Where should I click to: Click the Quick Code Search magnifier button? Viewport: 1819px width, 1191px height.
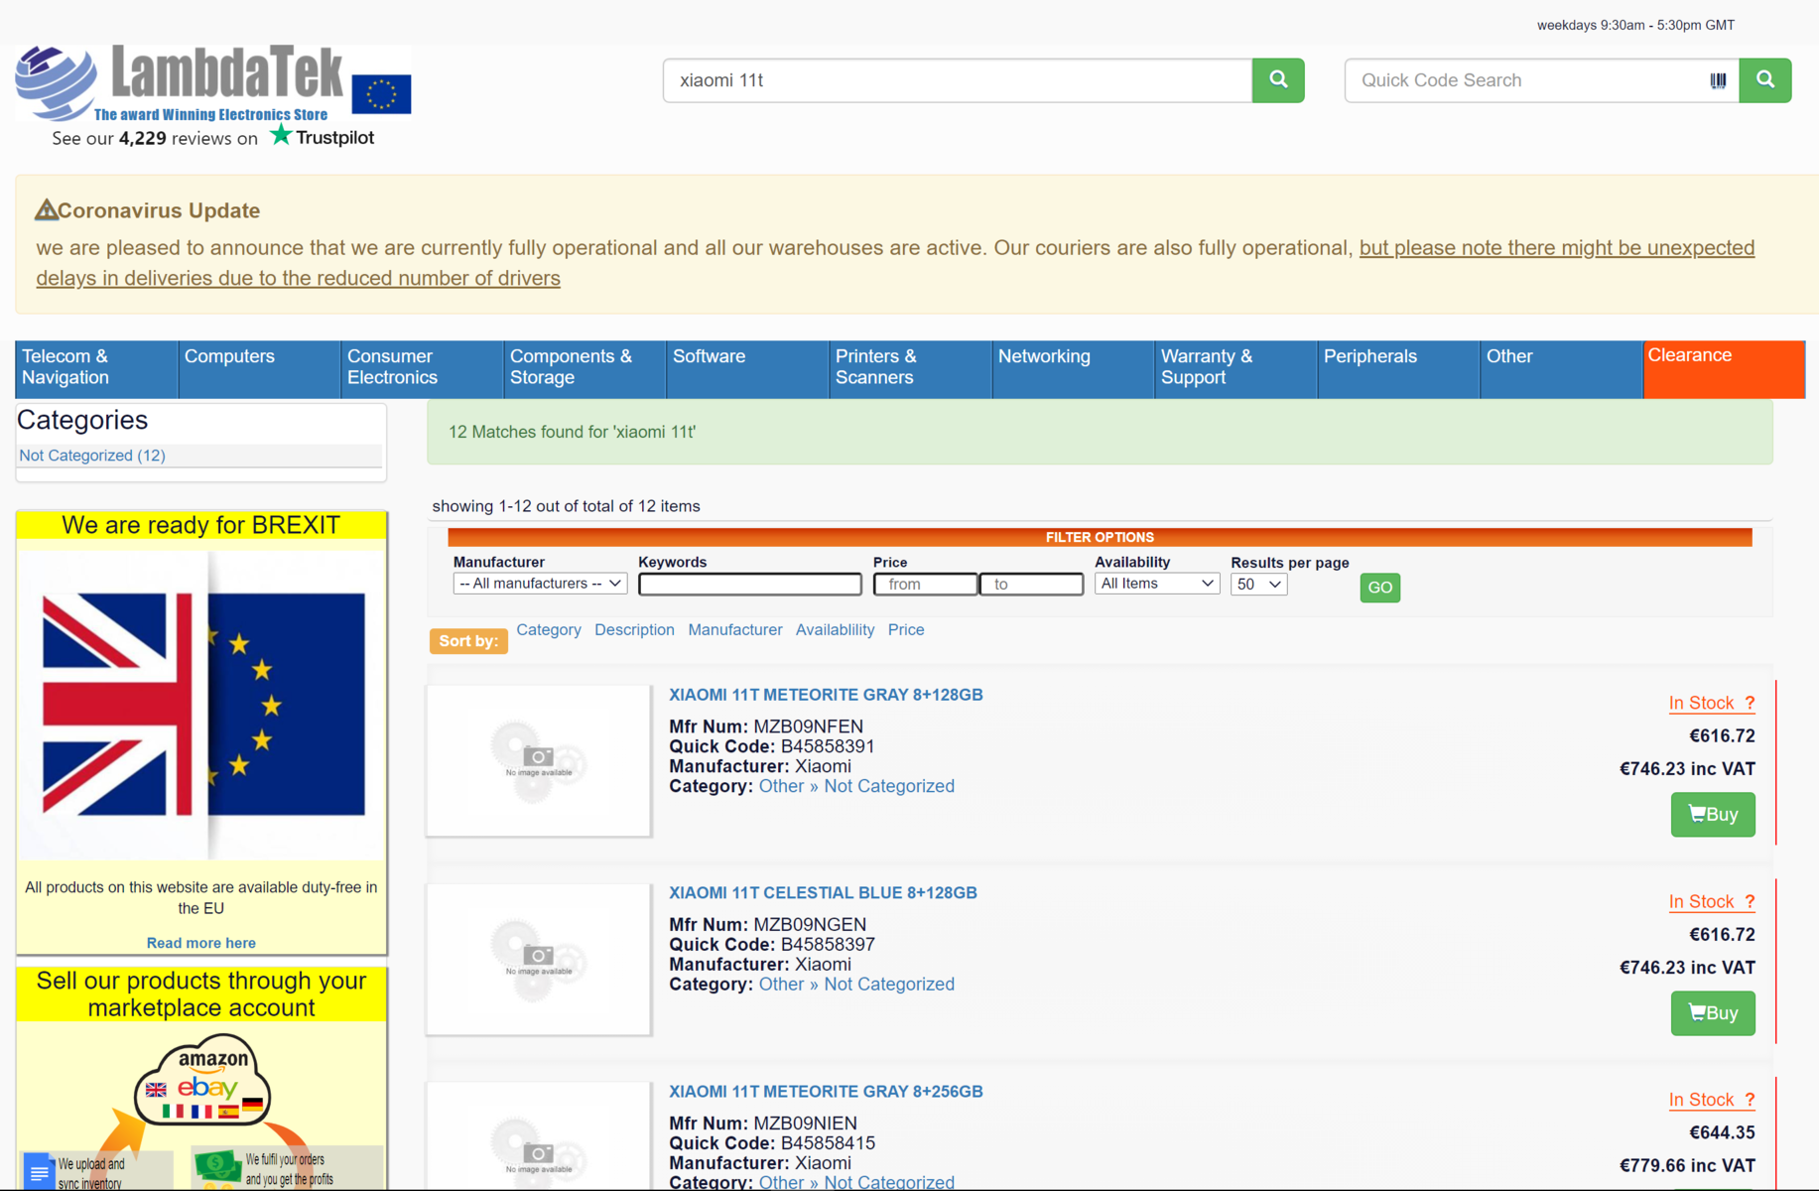1765,80
